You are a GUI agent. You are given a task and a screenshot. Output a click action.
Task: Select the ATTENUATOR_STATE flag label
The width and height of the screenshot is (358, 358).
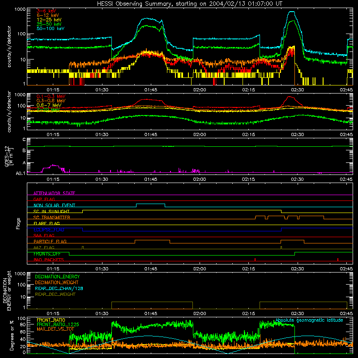(54, 193)
